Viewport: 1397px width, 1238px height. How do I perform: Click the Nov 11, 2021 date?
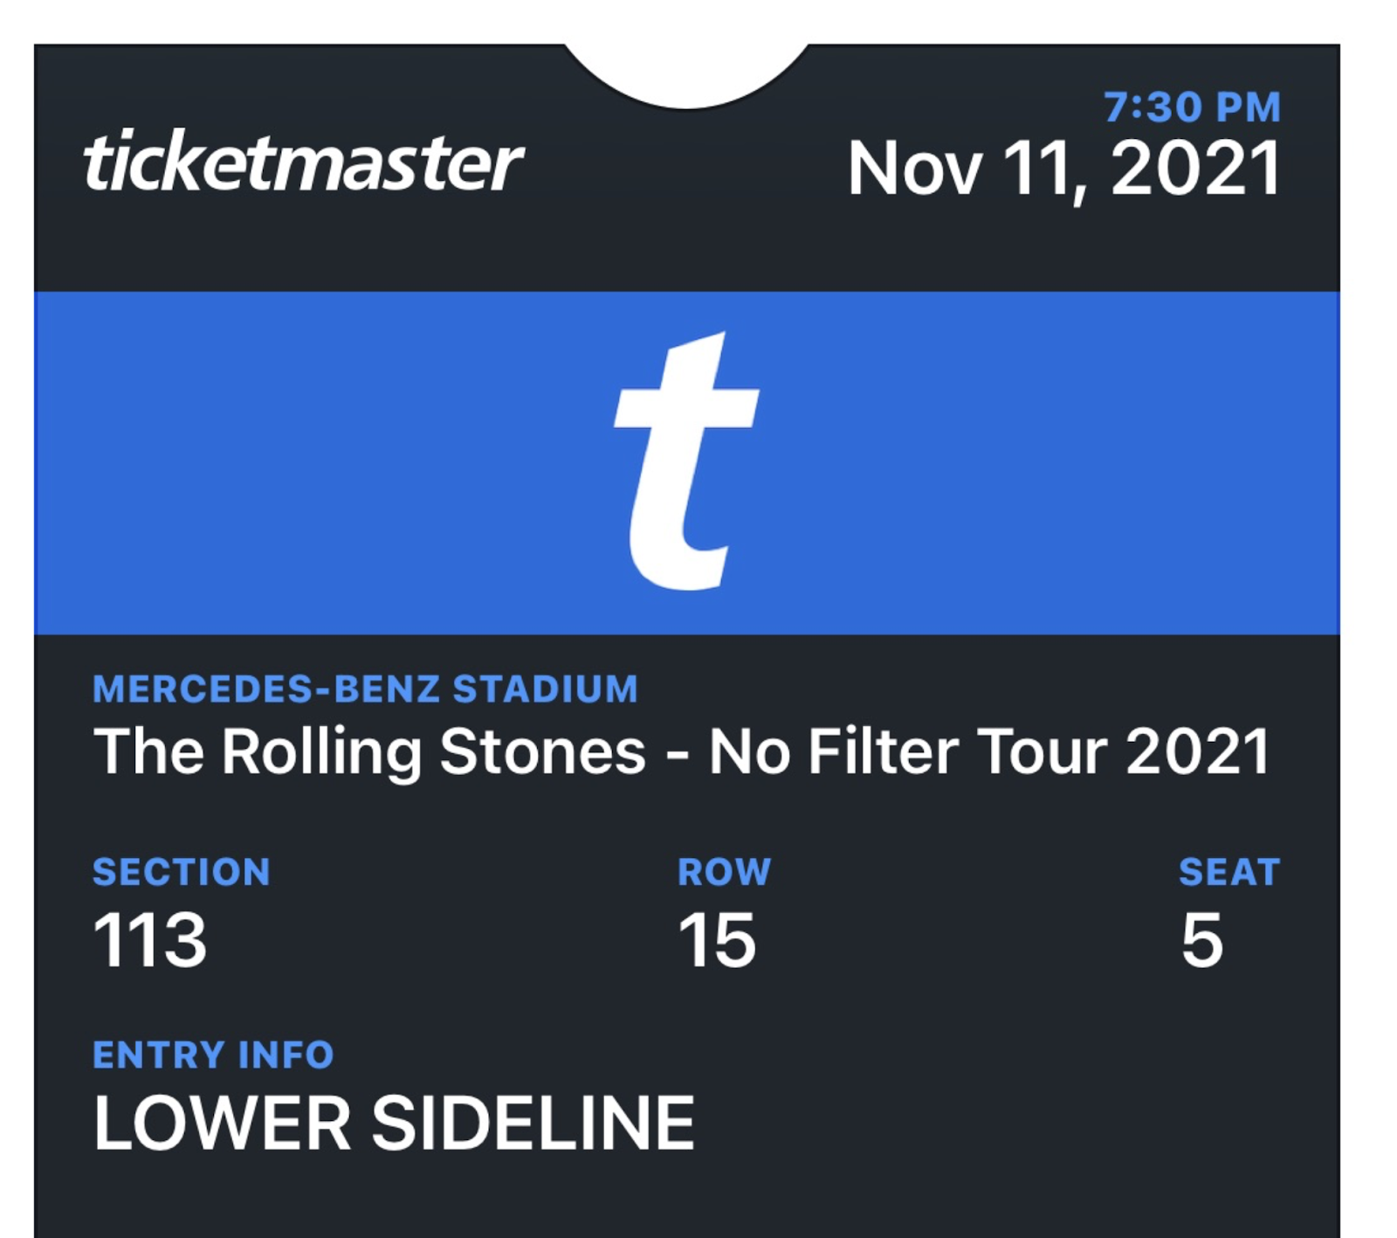(1064, 170)
